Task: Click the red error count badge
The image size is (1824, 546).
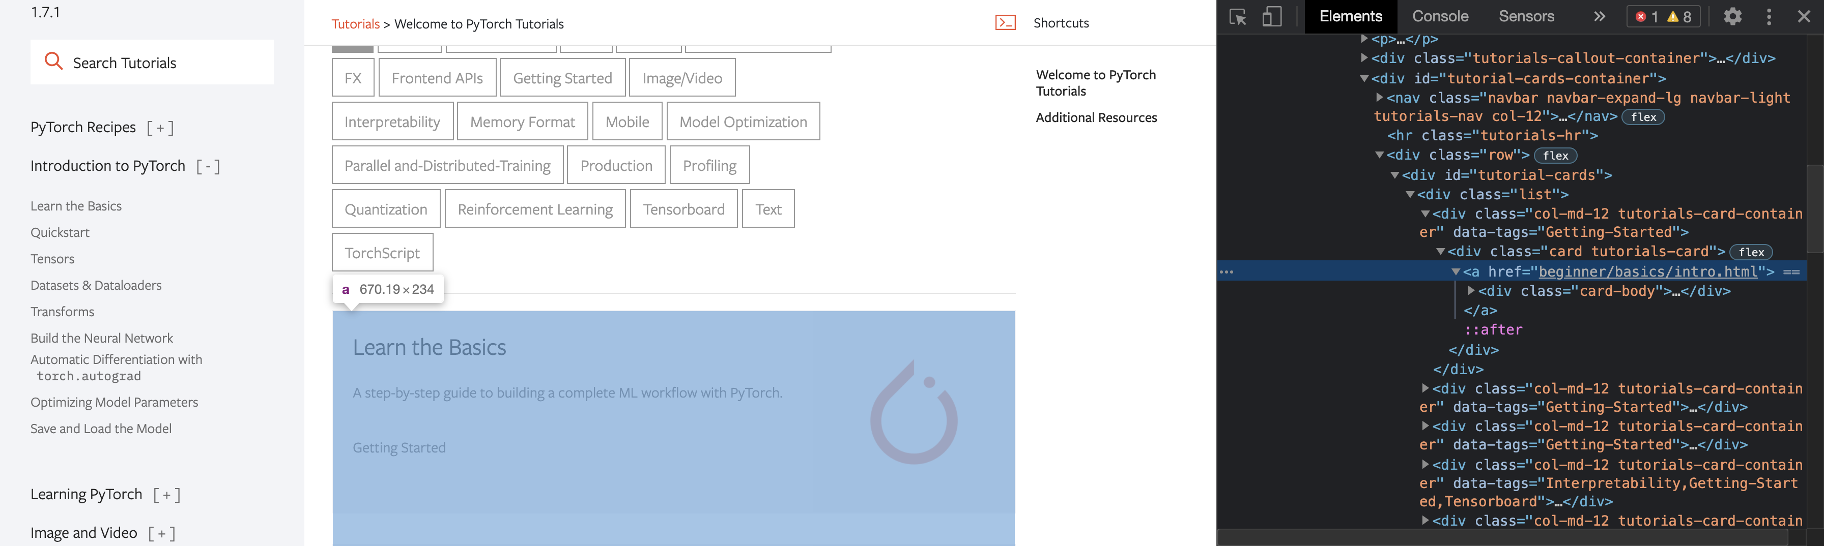Action: click(1646, 17)
